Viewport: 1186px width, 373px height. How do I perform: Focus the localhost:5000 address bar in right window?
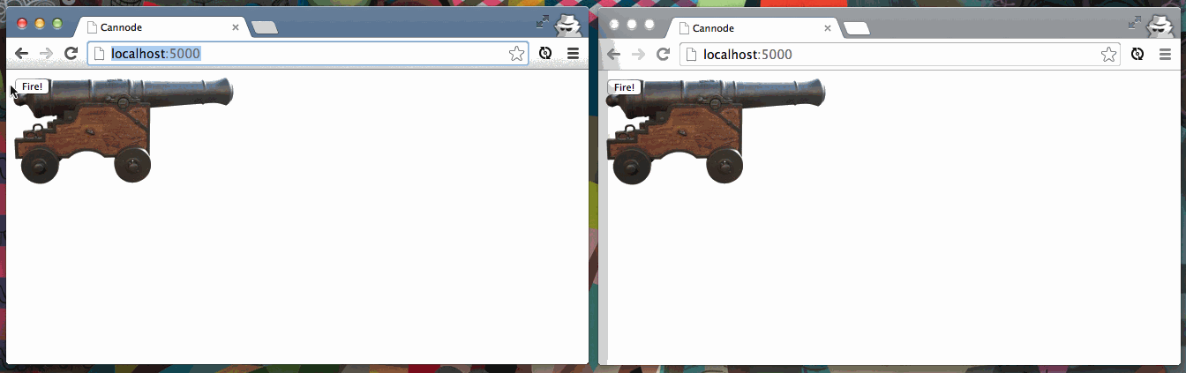point(899,55)
